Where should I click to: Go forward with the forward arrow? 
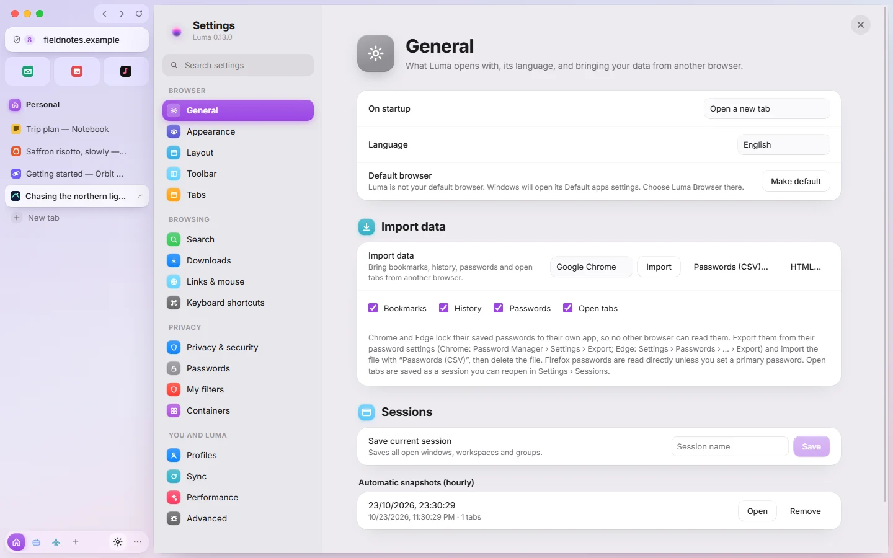click(122, 14)
